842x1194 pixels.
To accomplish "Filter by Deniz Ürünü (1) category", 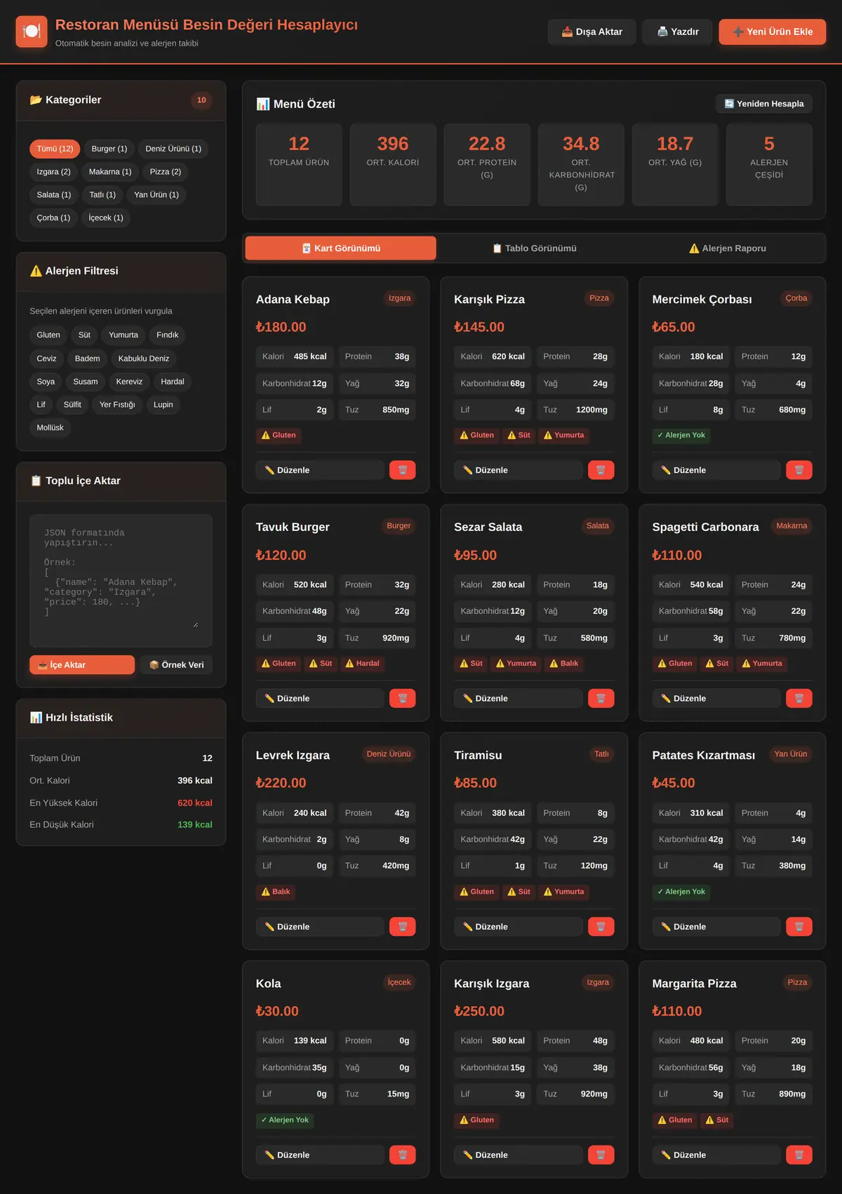I will [173, 149].
